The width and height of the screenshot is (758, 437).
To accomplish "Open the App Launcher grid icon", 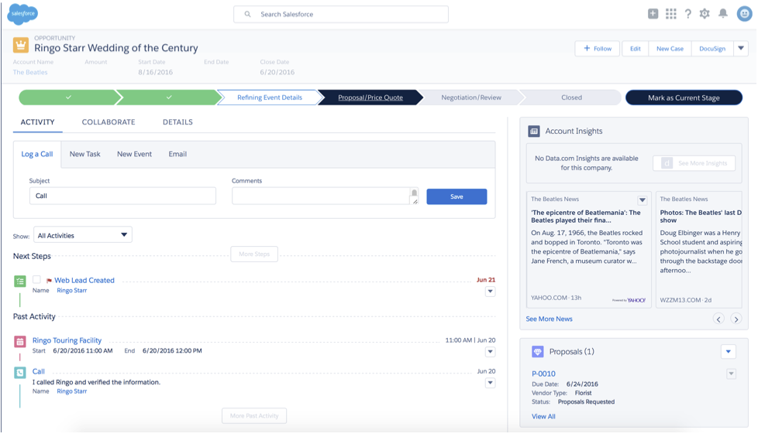I will click(670, 13).
